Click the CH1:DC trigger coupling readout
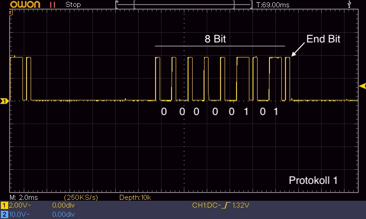This screenshot has width=366, height=219. pos(206,205)
